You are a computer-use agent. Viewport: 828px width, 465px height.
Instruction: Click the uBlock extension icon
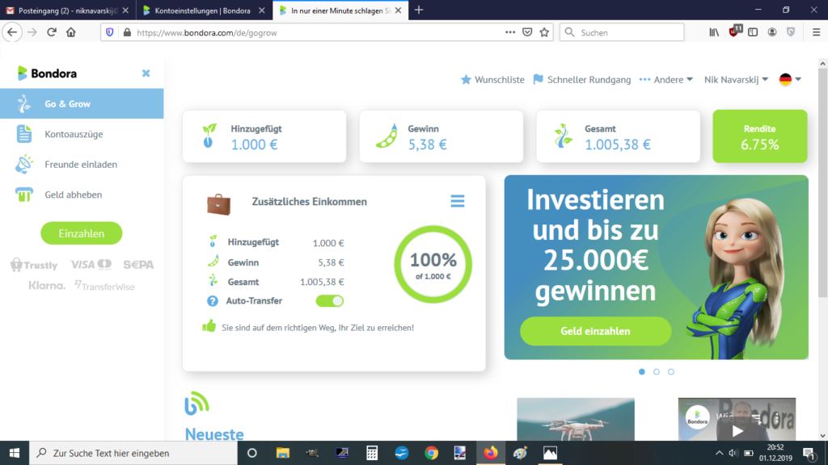[x=734, y=31]
